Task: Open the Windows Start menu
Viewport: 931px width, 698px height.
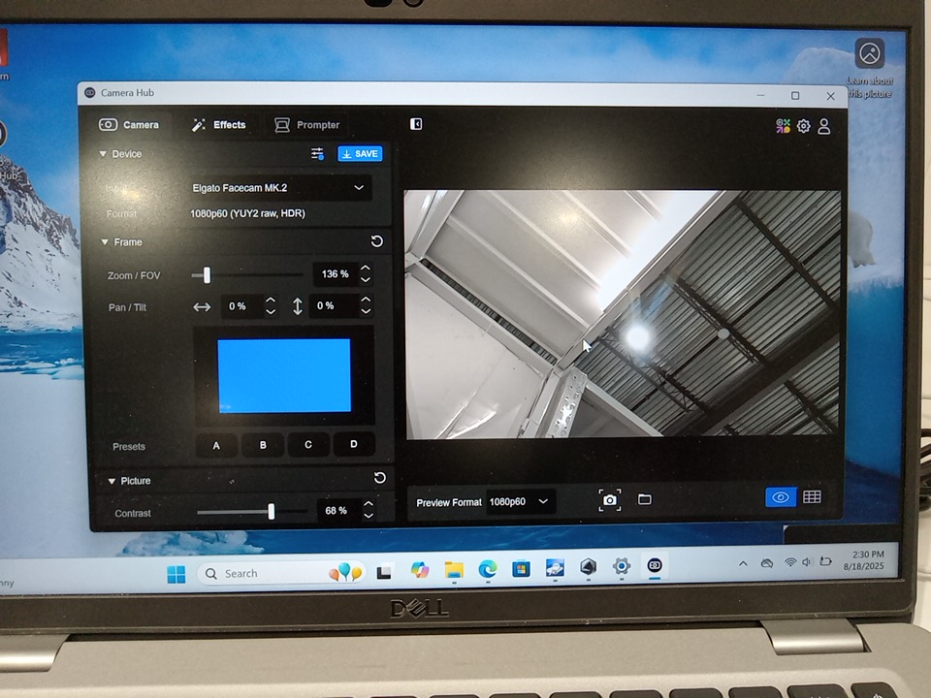Action: (x=177, y=574)
